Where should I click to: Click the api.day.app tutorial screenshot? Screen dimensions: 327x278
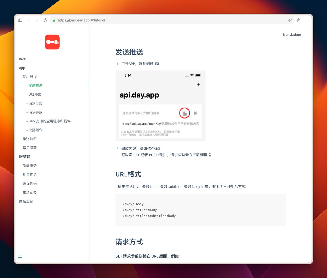(x=160, y=105)
